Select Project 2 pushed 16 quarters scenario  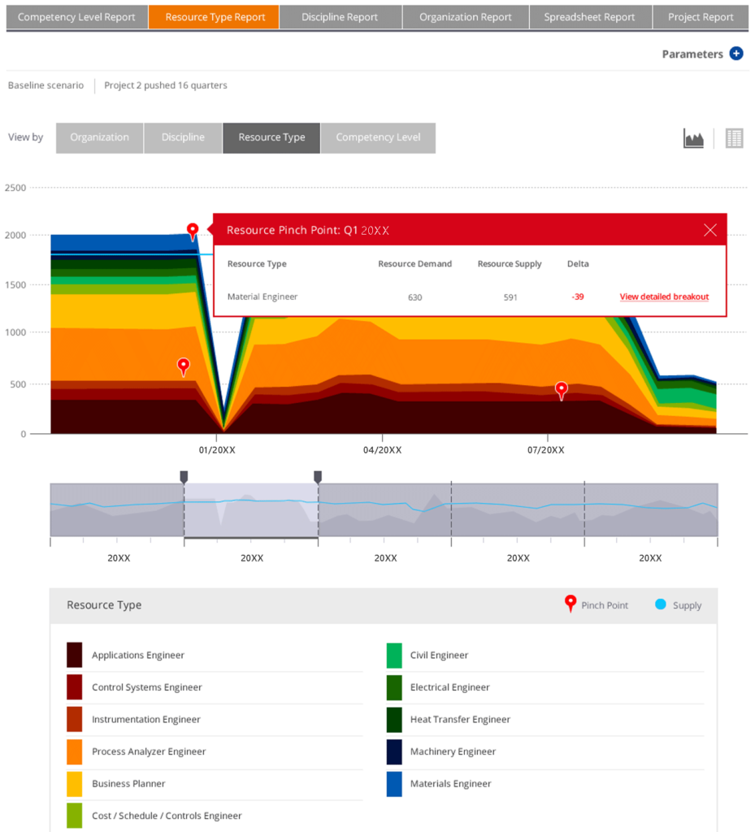166,85
